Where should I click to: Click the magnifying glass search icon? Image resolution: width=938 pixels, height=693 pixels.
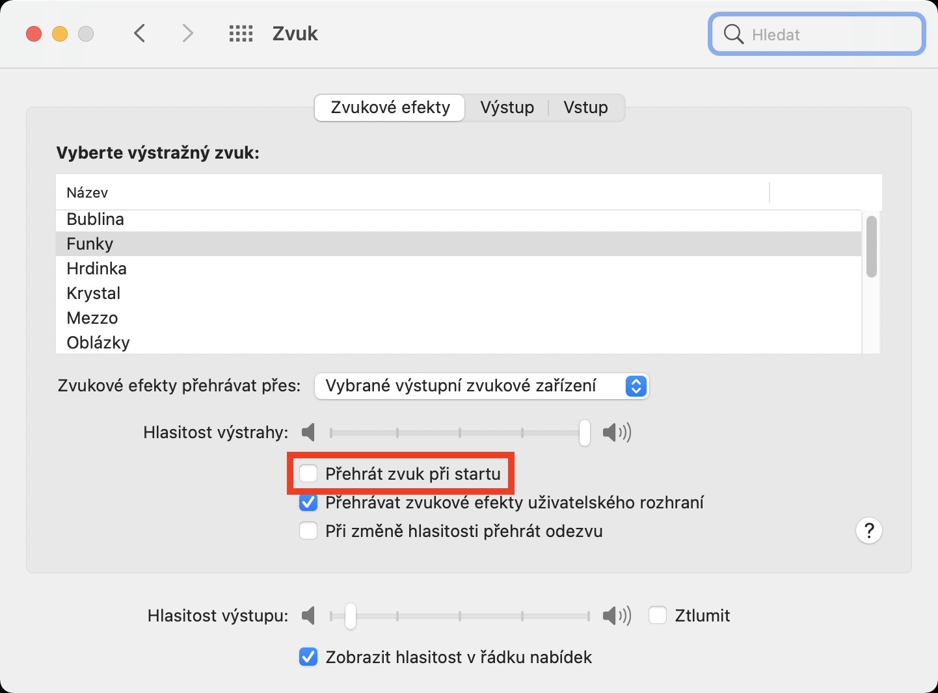(x=733, y=34)
